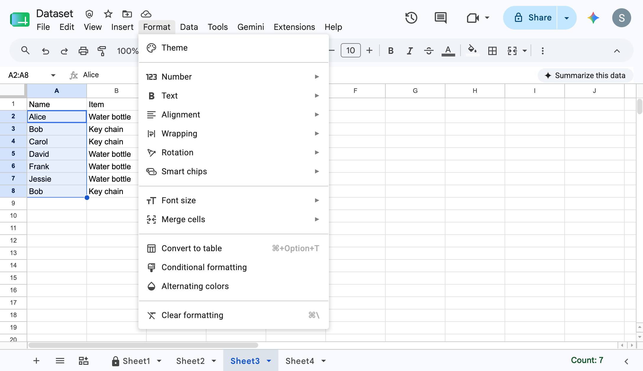Image resolution: width=643 pixels, height=371 pixels.
Task: Start a video call camera icon
Action: coord(473,18)
